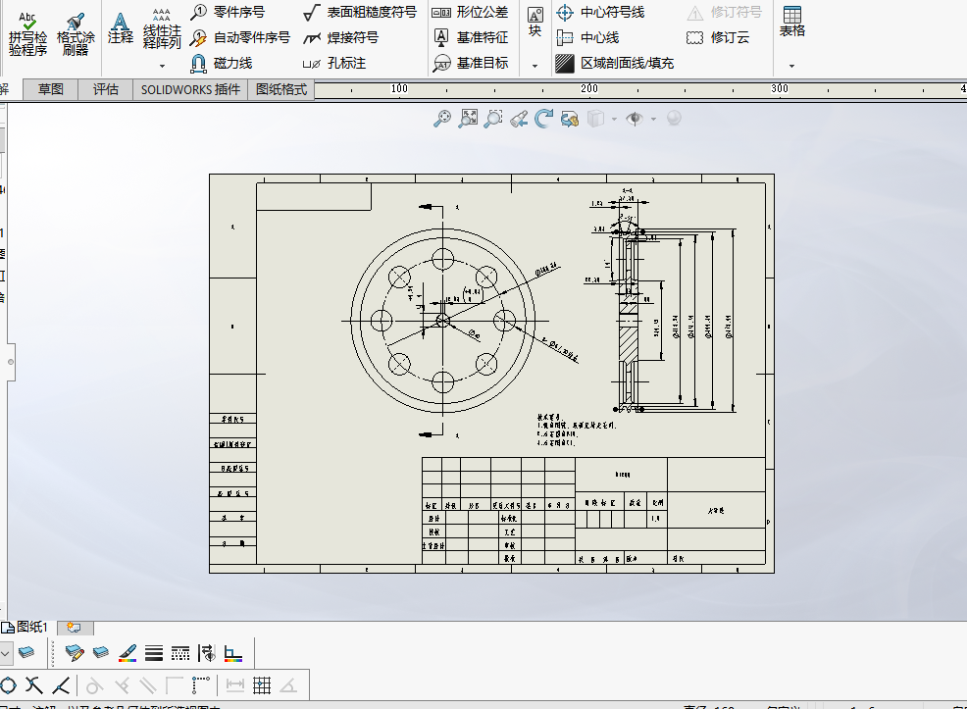Image resolution: width=967 pixels, height=709 pixels.
Task: Expand the Blocks dropdown arrow
Action: point(535,66)
